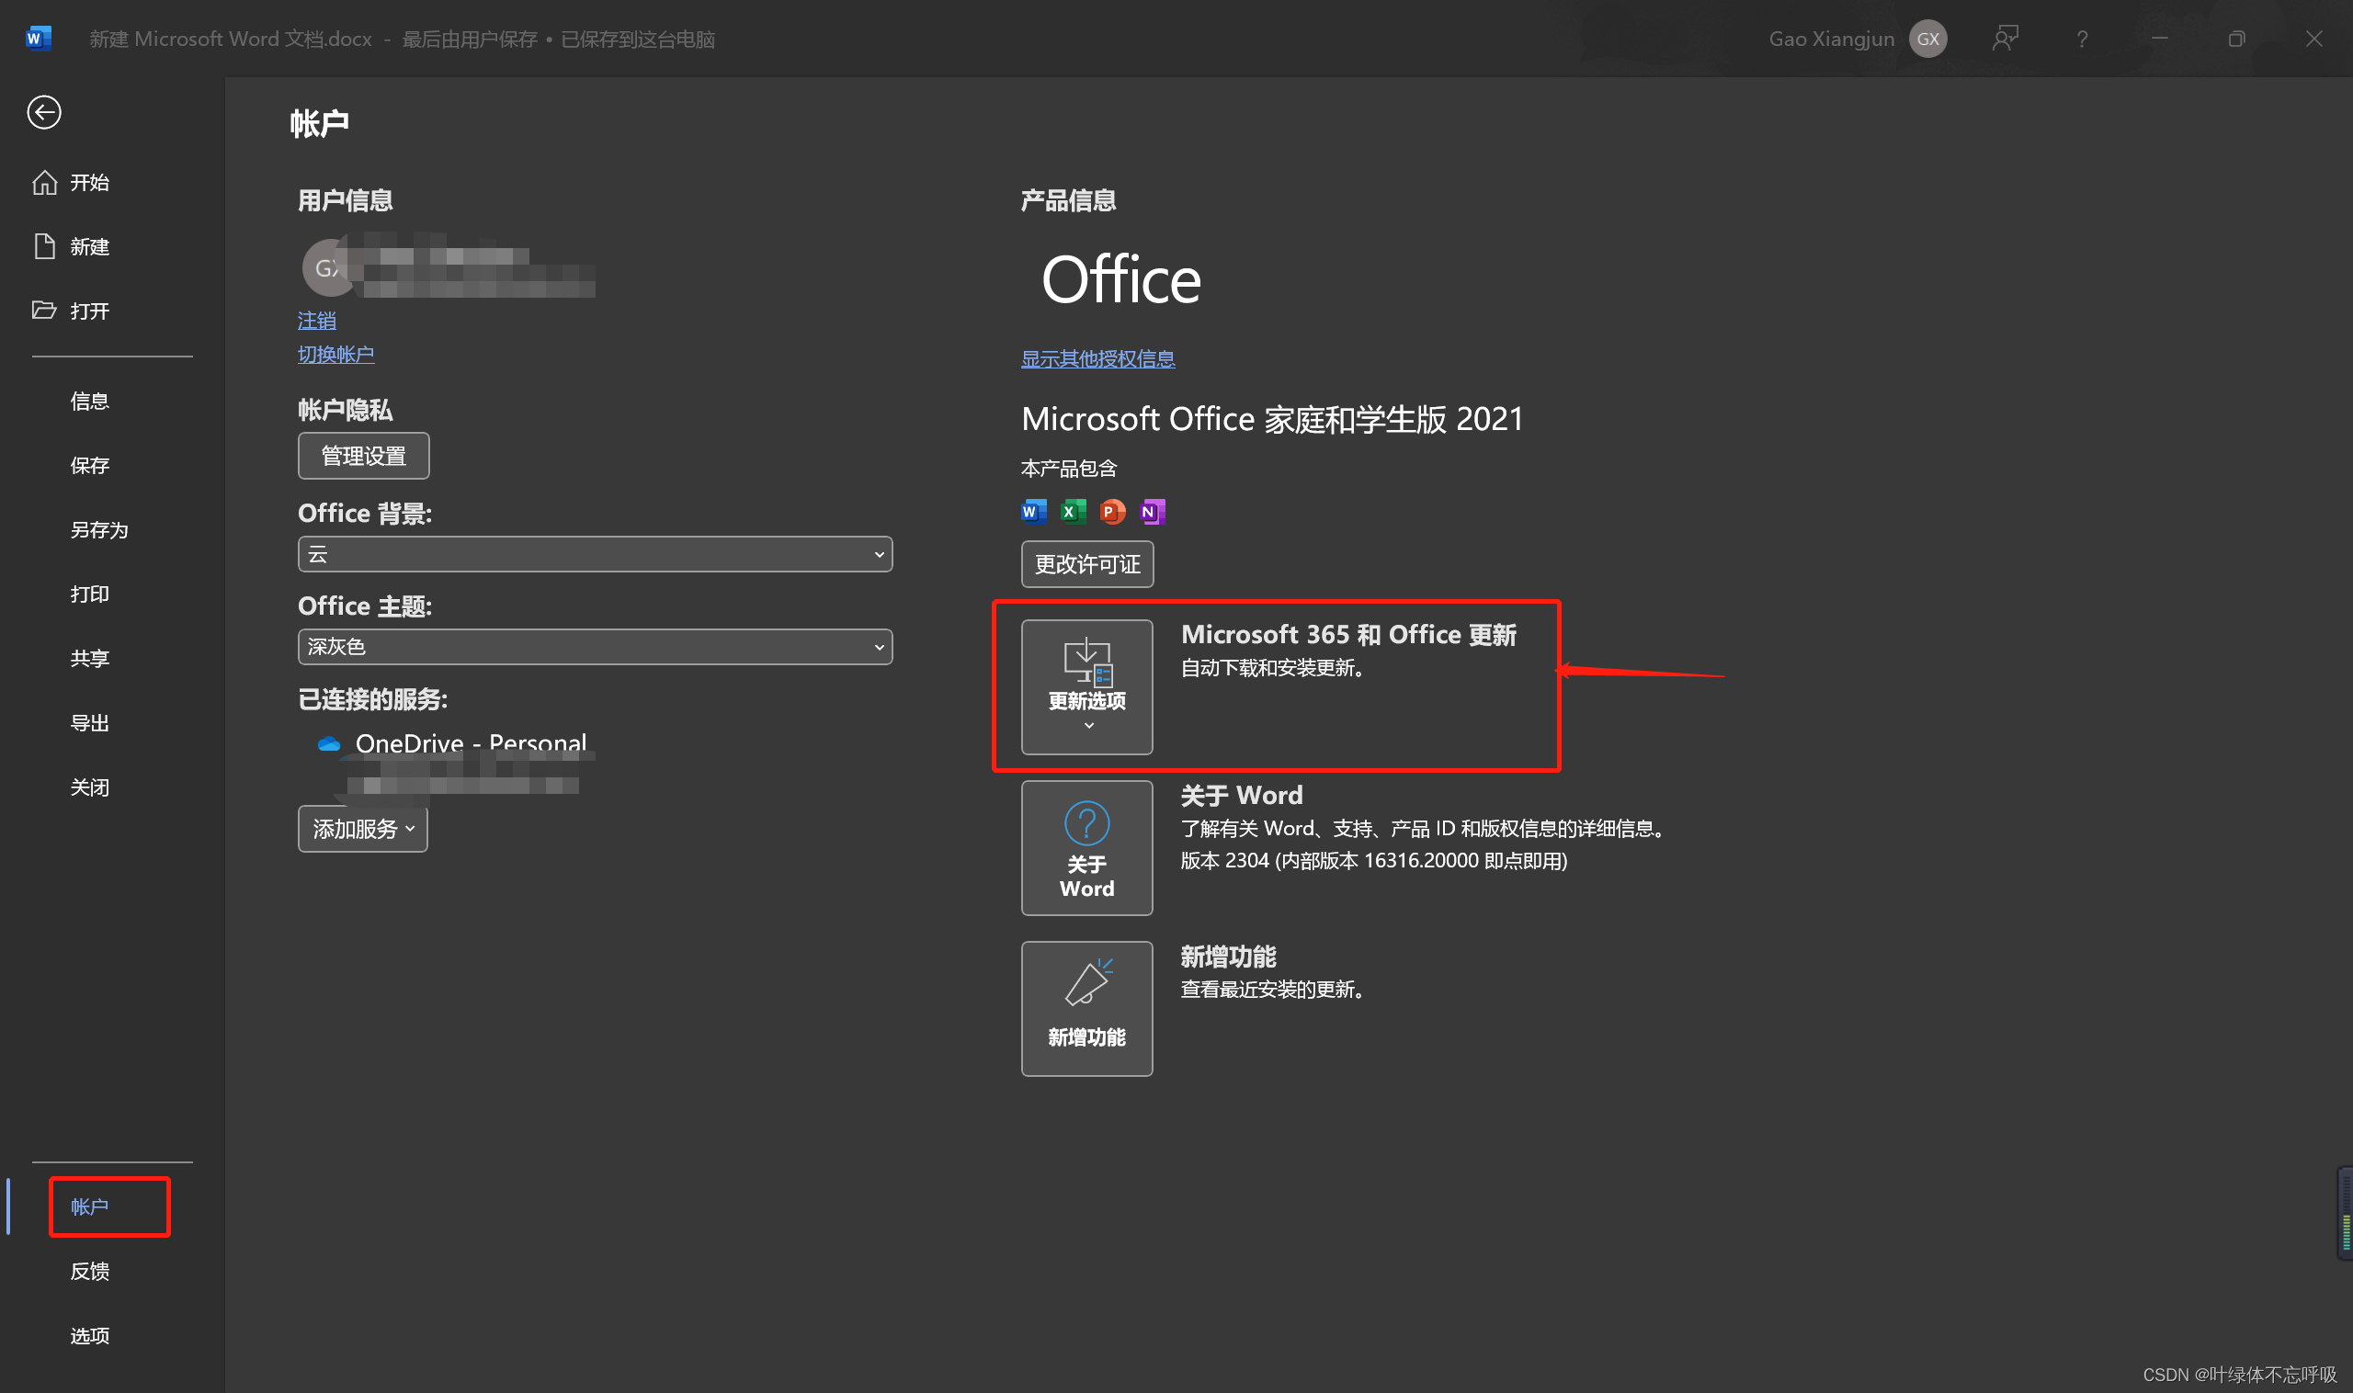The width and height of the screenshot is (2353, 1393).
Task: Click the GX user avatar in title bar
Action: coord(1927,39)
